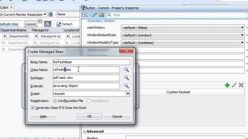Click the Binding field under Advanced

(185, 137)
